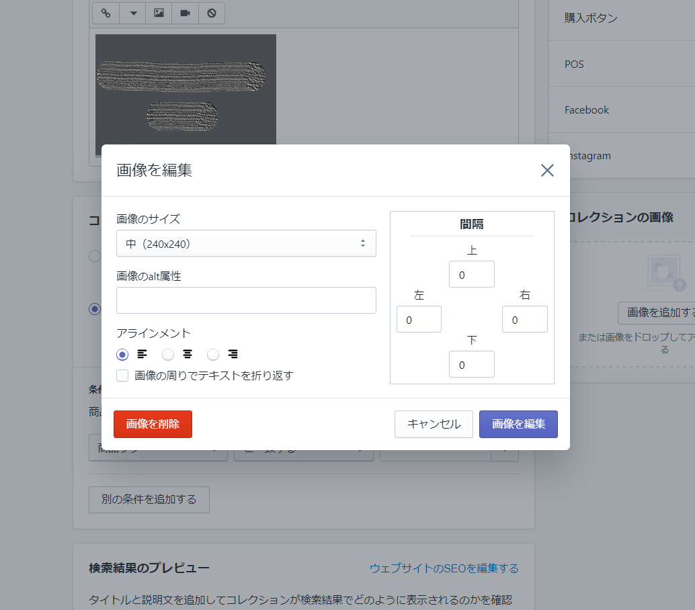Open the link dropdown arrow in editor toolbar
The image size is (695, 610).
133,13
